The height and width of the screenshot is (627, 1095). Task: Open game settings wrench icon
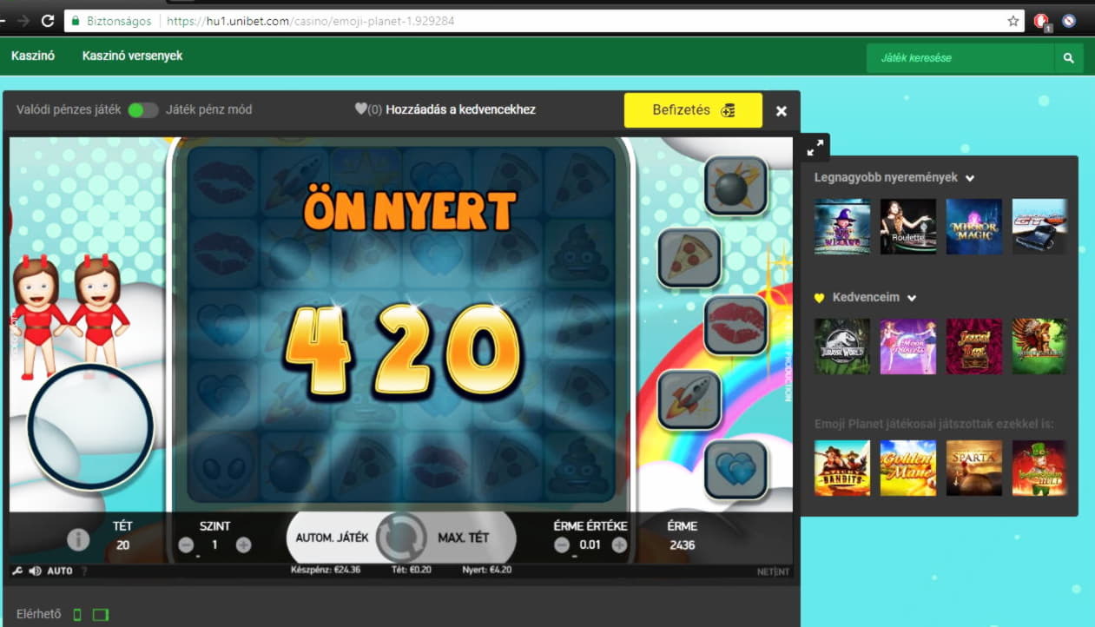pos(16,571)
